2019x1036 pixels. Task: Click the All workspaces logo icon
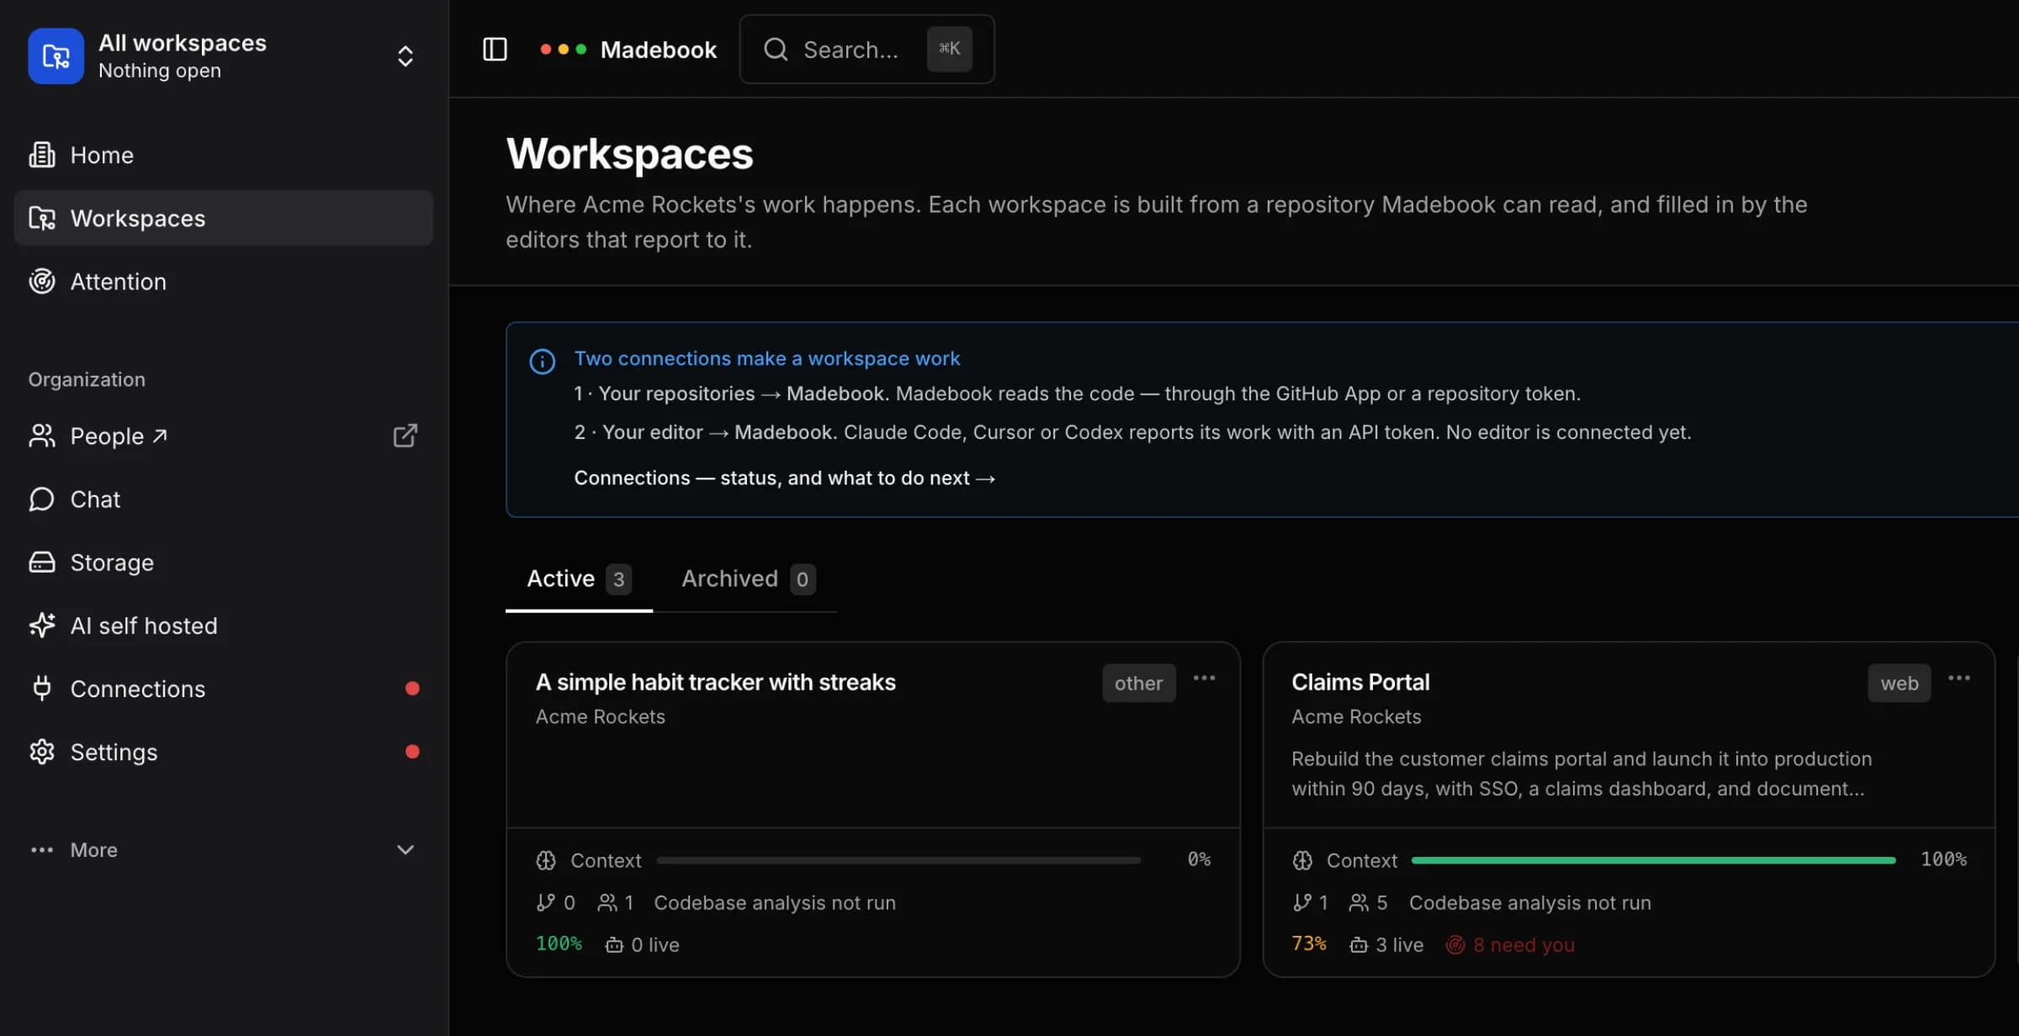tap(56, 56)
